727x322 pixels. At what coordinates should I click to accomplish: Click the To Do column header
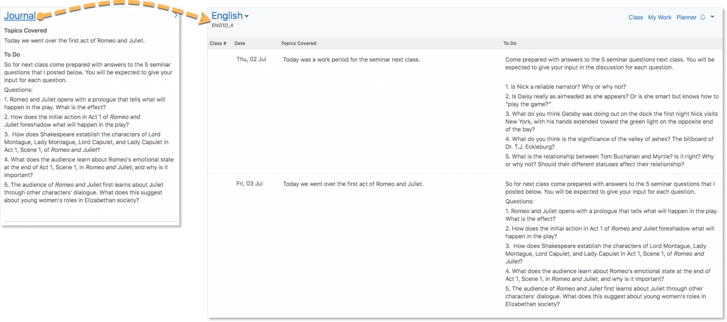pos(510,43)
